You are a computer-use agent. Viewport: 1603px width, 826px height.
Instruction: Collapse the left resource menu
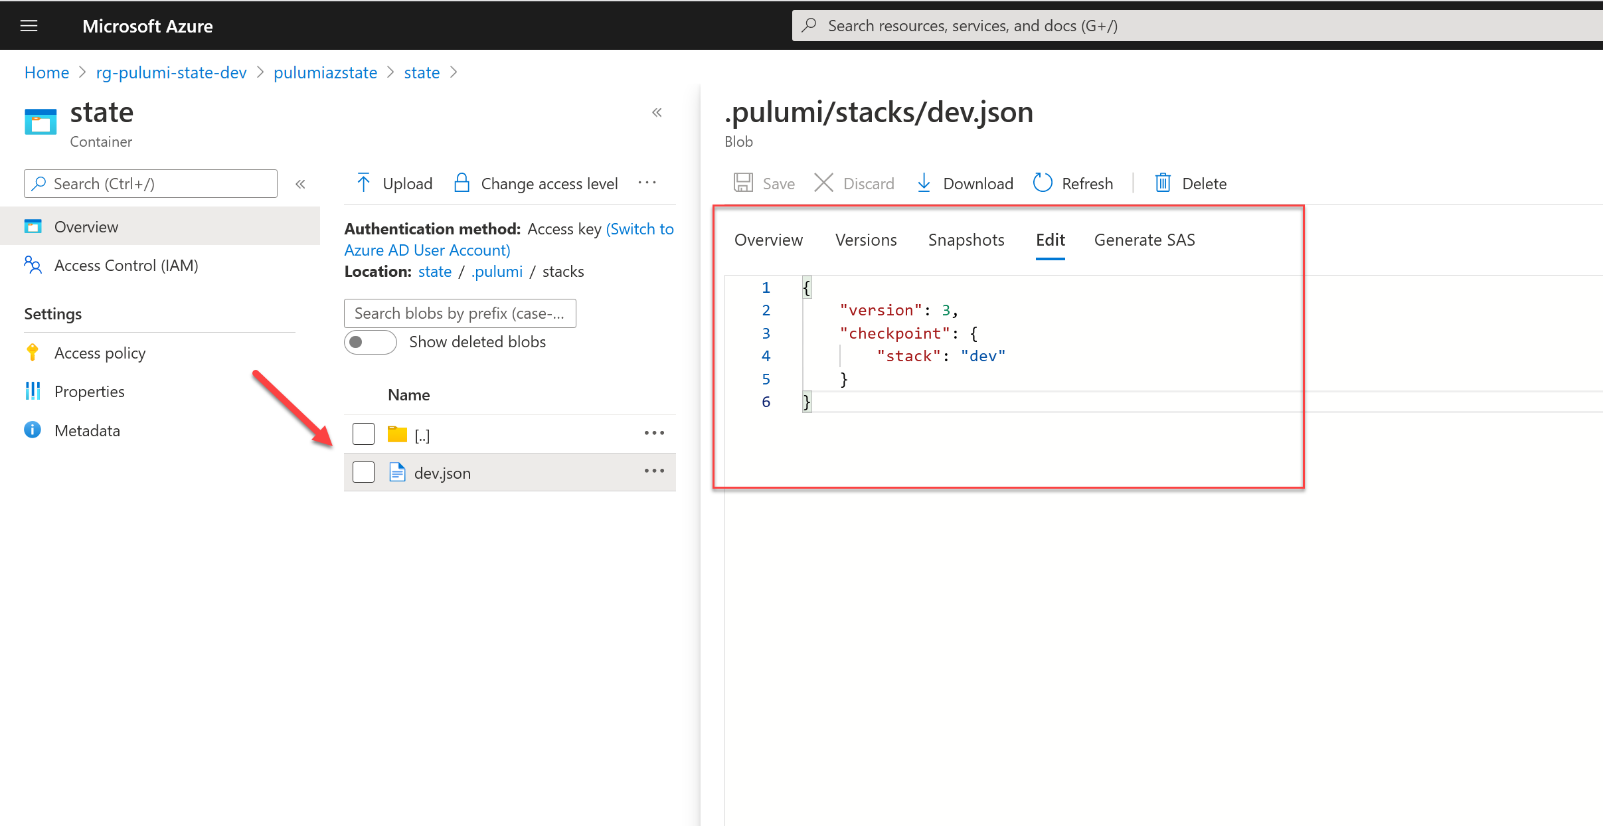[x=300, y=184]
